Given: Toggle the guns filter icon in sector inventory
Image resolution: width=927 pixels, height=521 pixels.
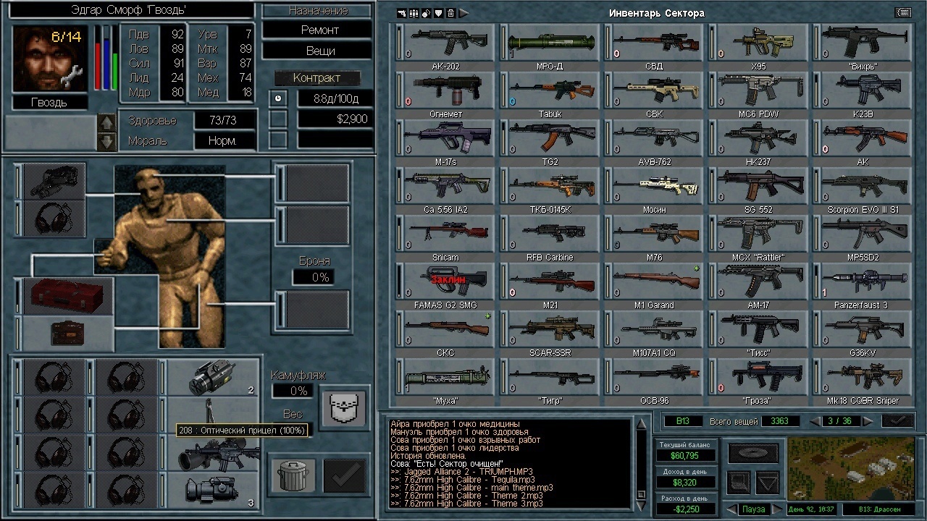Looking at the screenshot, I should pyautogui.click(x=402, y=13).
